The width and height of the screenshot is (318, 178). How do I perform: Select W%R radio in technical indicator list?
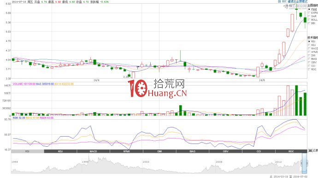(309, 52)
